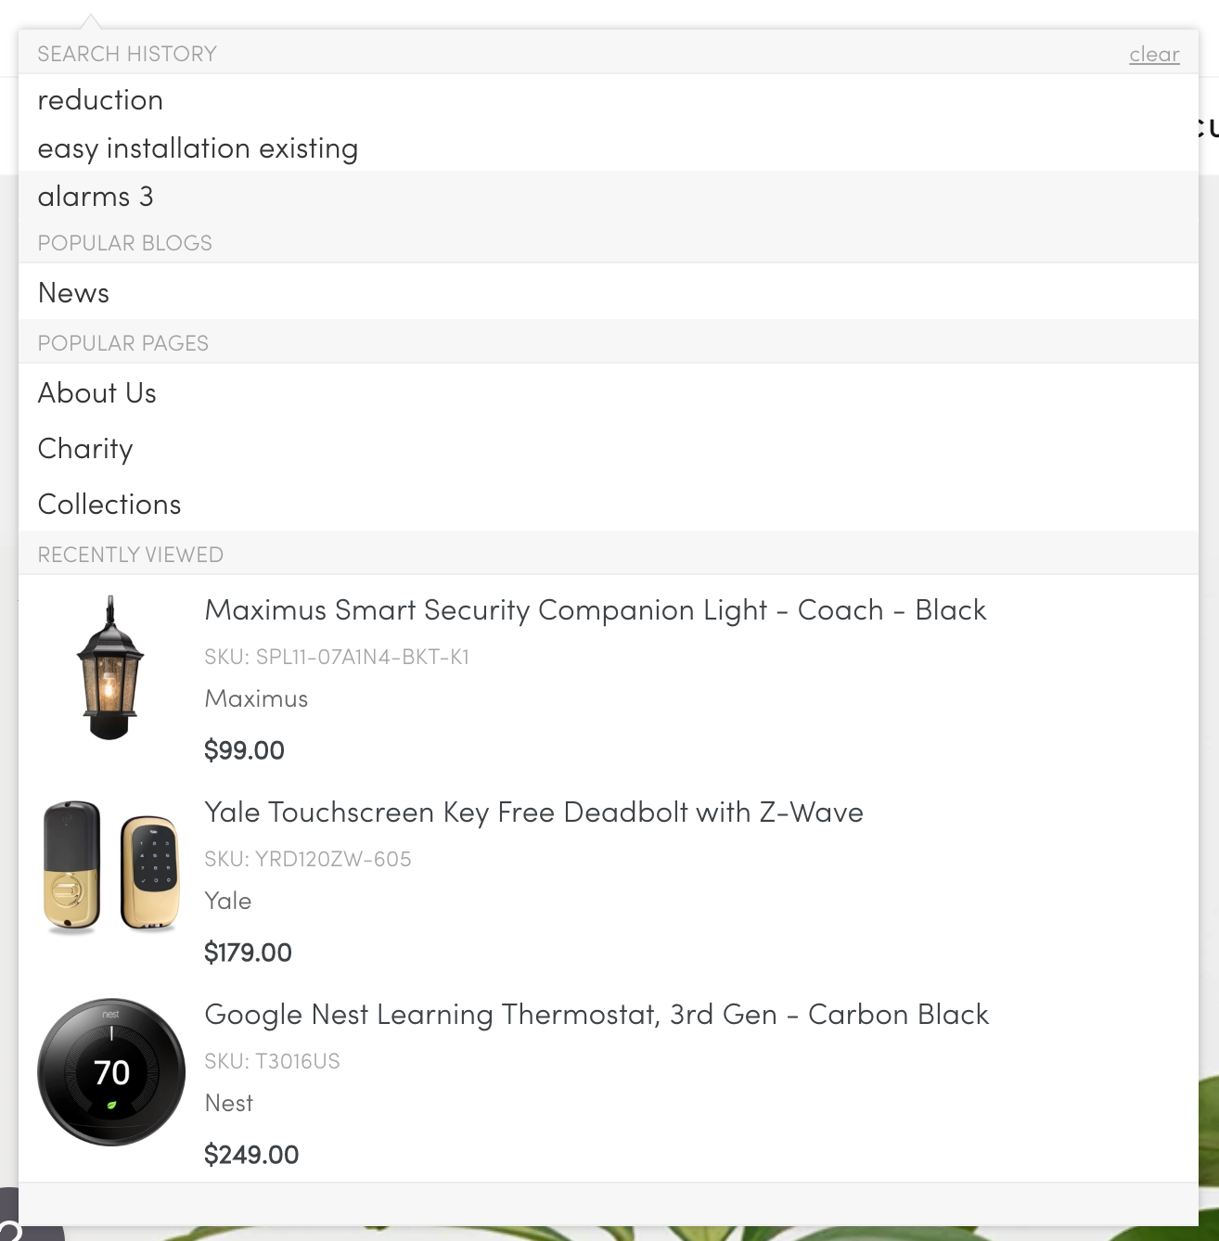Open the Charity page
1219x1241 pixels.
[85, 449]
